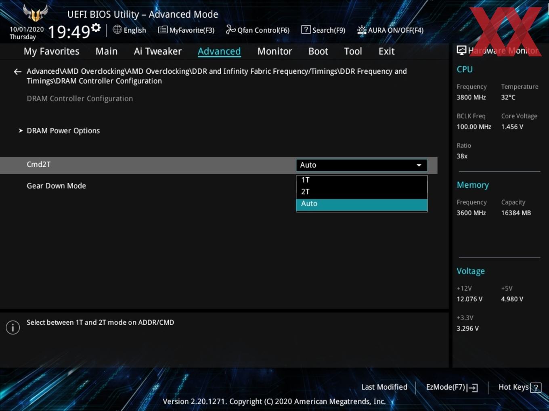Screen dimensions: 549x411
Task: Open Hot Keys help
Action: pos(520,387)
